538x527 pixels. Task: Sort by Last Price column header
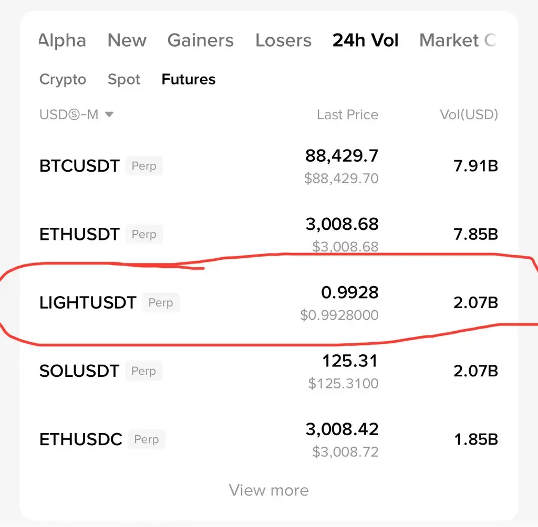coord(347,114)
